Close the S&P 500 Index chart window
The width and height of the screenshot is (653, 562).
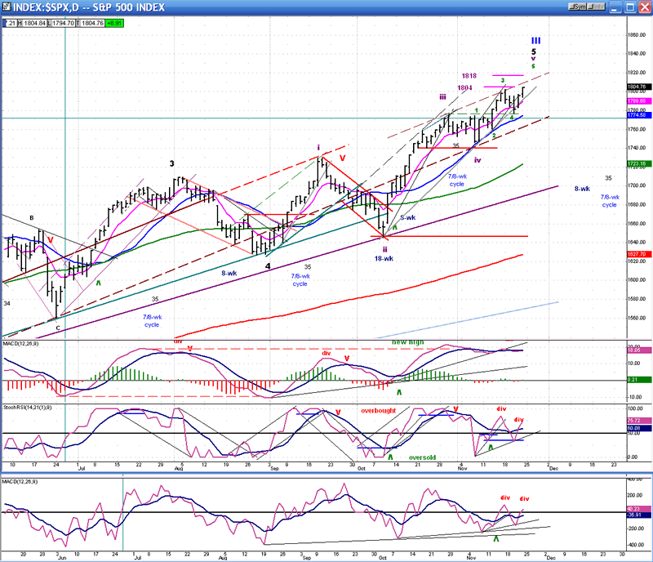point(645,7)
